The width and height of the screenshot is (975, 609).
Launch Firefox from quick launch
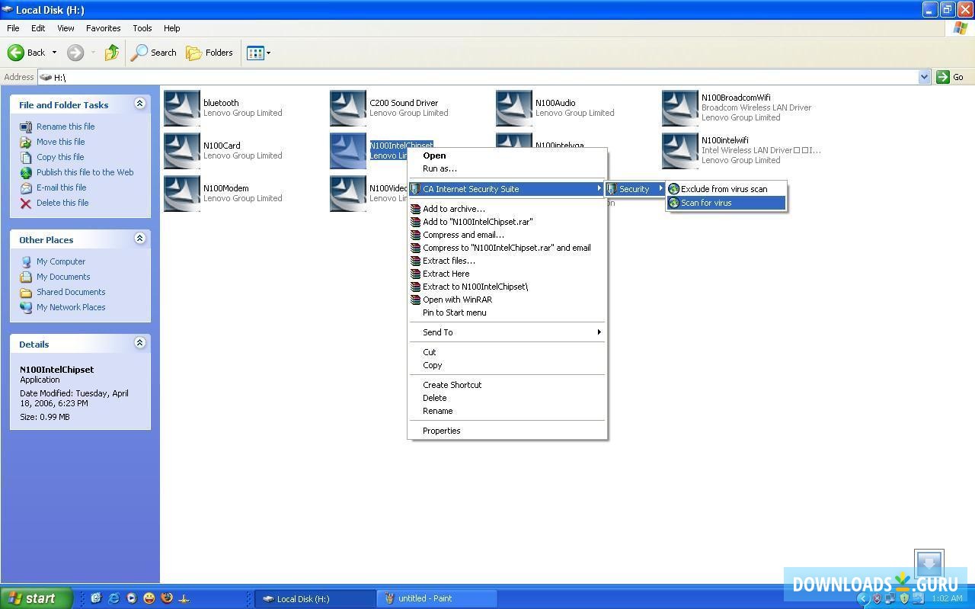[166, 598]
